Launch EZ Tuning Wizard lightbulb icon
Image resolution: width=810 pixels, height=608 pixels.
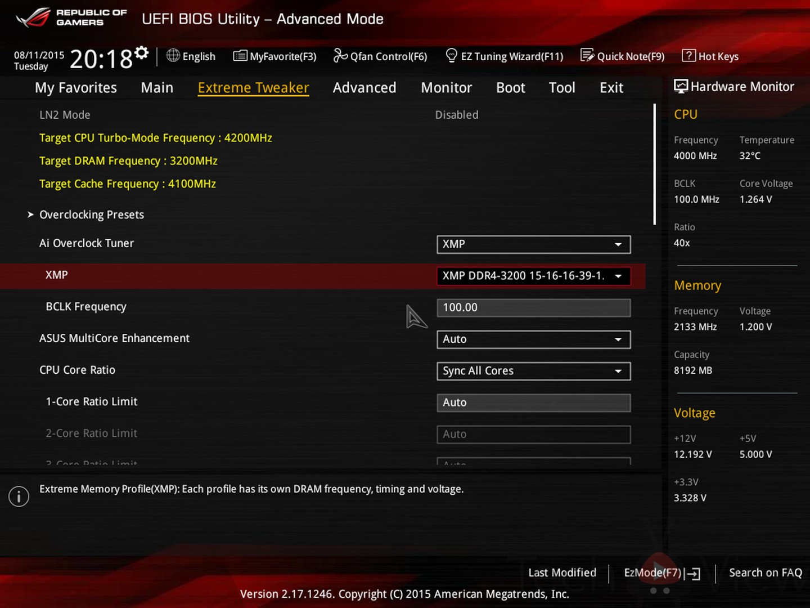click(451, 56)
